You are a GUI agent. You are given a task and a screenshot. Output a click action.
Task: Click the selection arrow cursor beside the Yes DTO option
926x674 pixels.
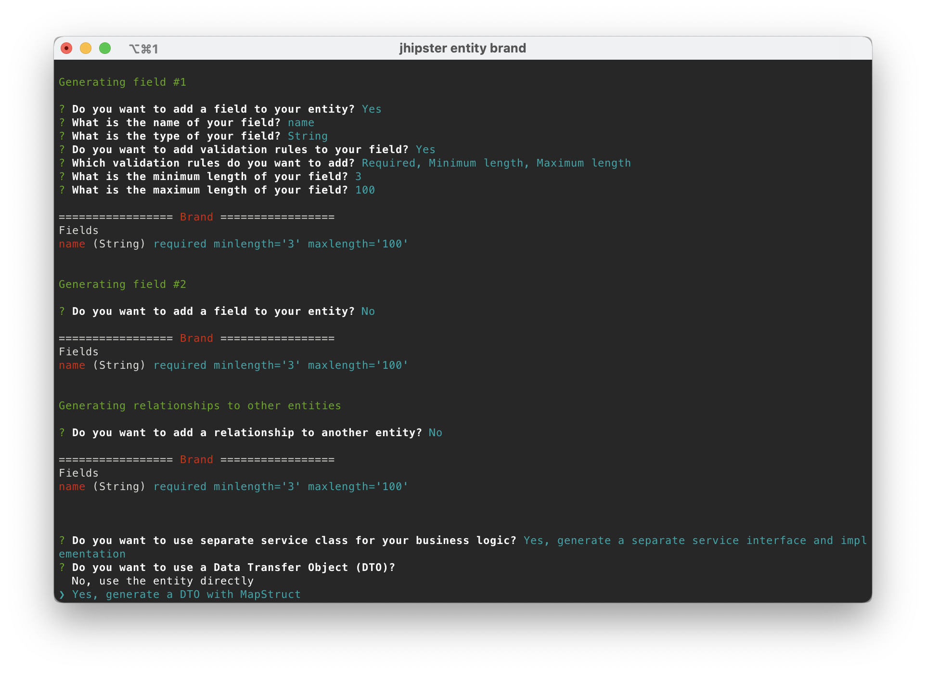click(62, 595)
